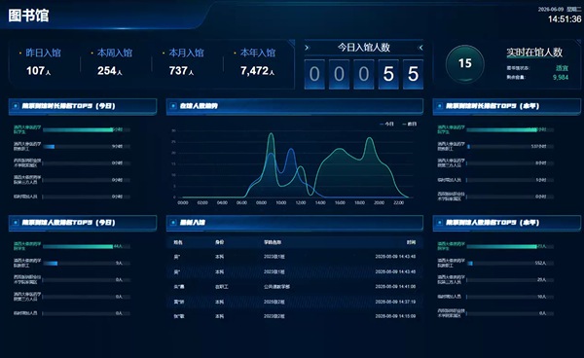584x358 pixels.
Task: Open the 本周入馆 254人 statistic
Action: coord(111,62)
